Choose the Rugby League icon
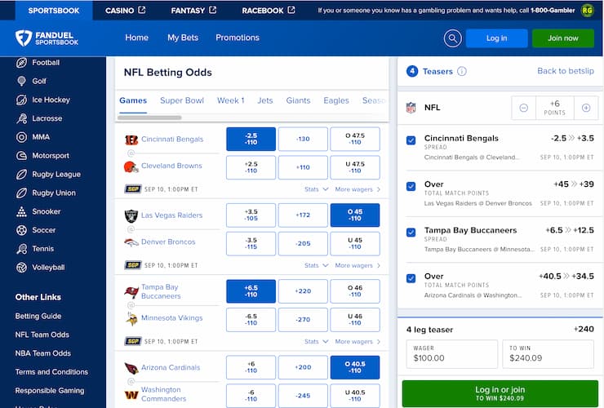 [x=21, y=174]
